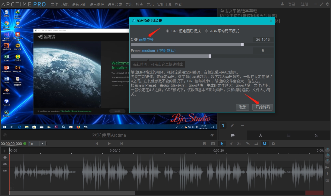Open the 1x playback speed dropdown
The image size is (331, 196).
(42, 144)
